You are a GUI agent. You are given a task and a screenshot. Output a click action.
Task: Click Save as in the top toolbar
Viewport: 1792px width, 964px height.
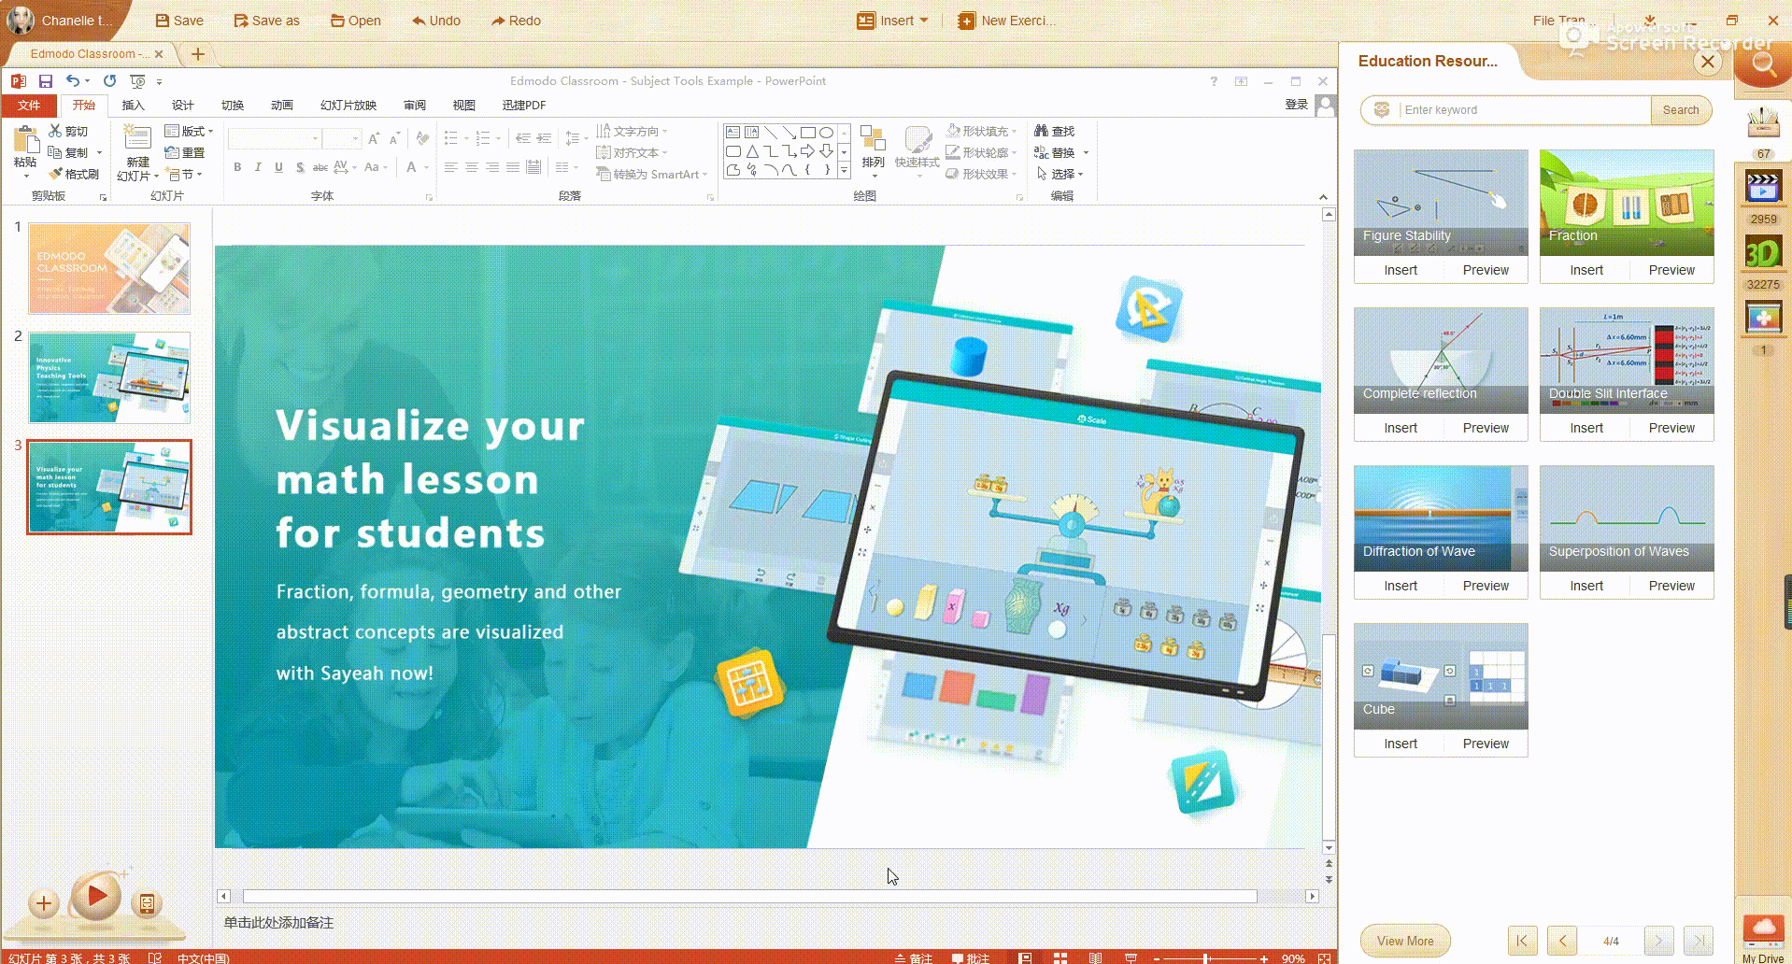coord(266,21)
